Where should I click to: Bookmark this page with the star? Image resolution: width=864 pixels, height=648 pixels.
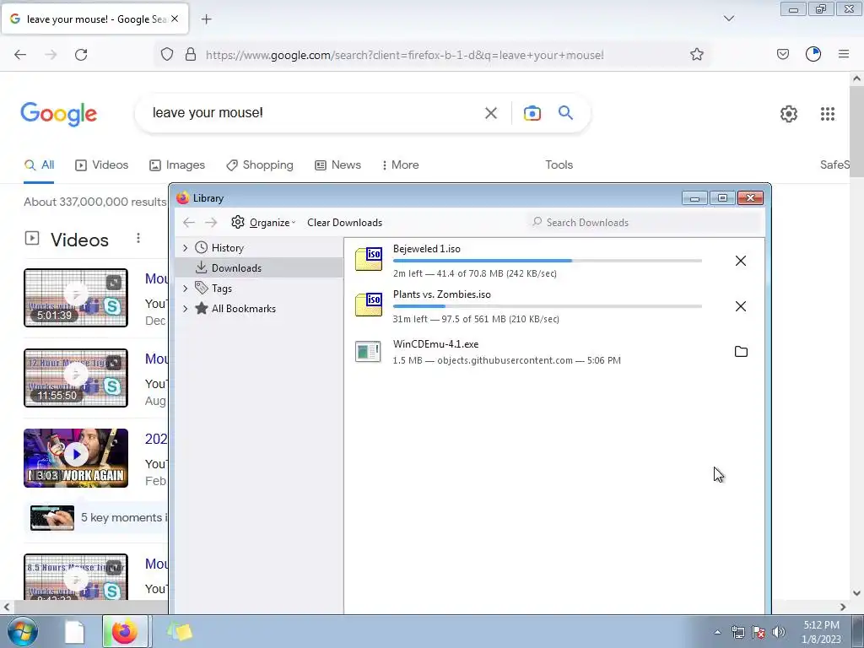697,55
